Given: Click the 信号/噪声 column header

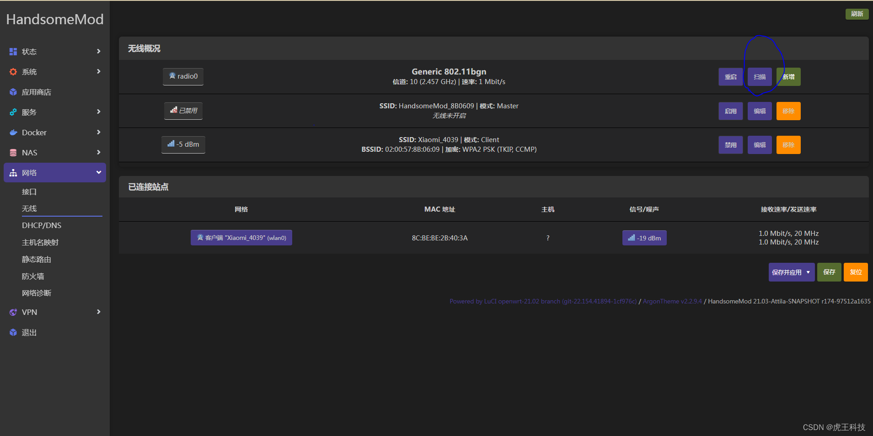Looking at the screenshot, I should pos(644,209).
